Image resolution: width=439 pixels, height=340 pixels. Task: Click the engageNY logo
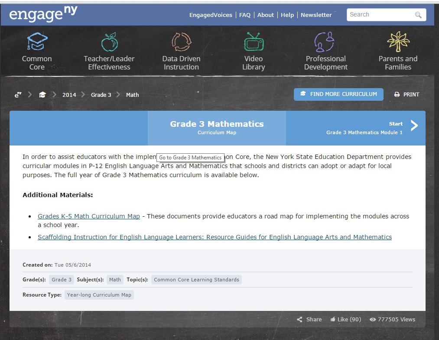(43, 14)
